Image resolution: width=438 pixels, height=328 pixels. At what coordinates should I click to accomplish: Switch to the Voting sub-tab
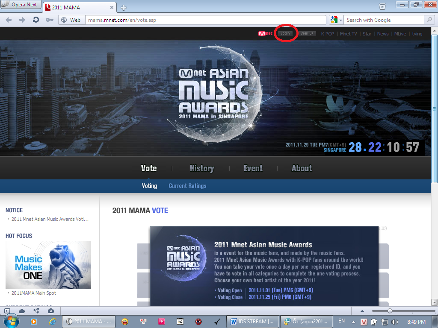click(x=149, y=186)
